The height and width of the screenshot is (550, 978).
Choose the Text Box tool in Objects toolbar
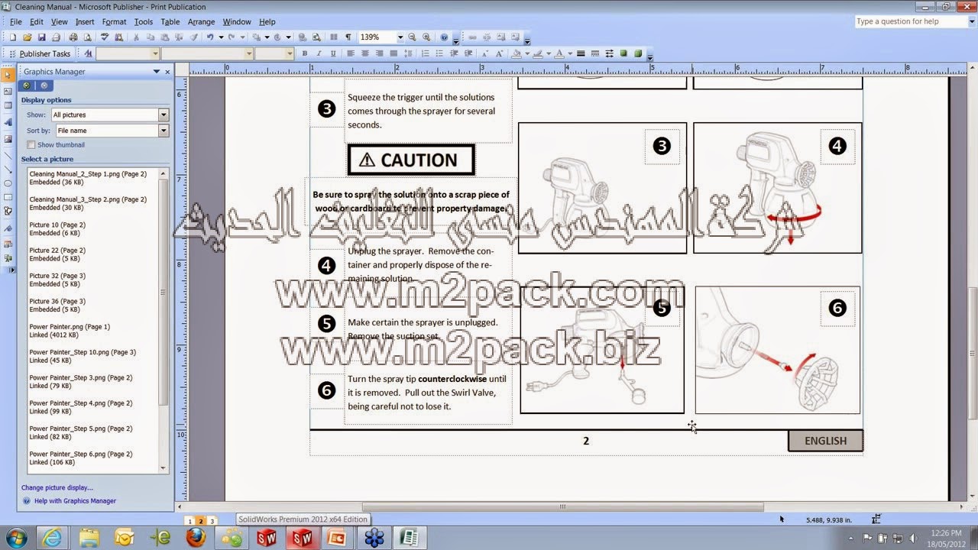tap(8, 91)
